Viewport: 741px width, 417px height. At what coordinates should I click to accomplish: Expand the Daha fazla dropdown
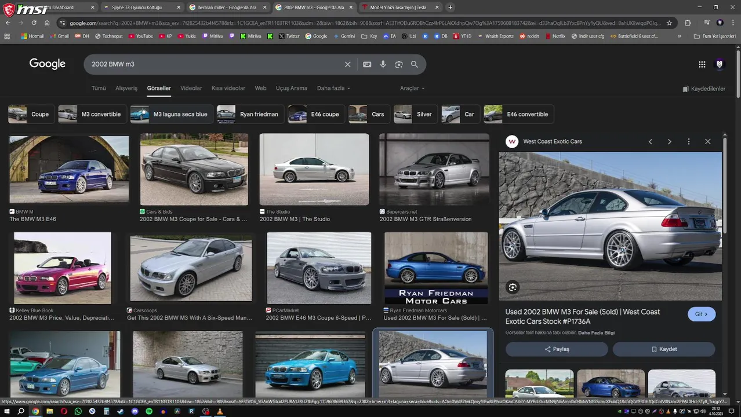[333, 88]
